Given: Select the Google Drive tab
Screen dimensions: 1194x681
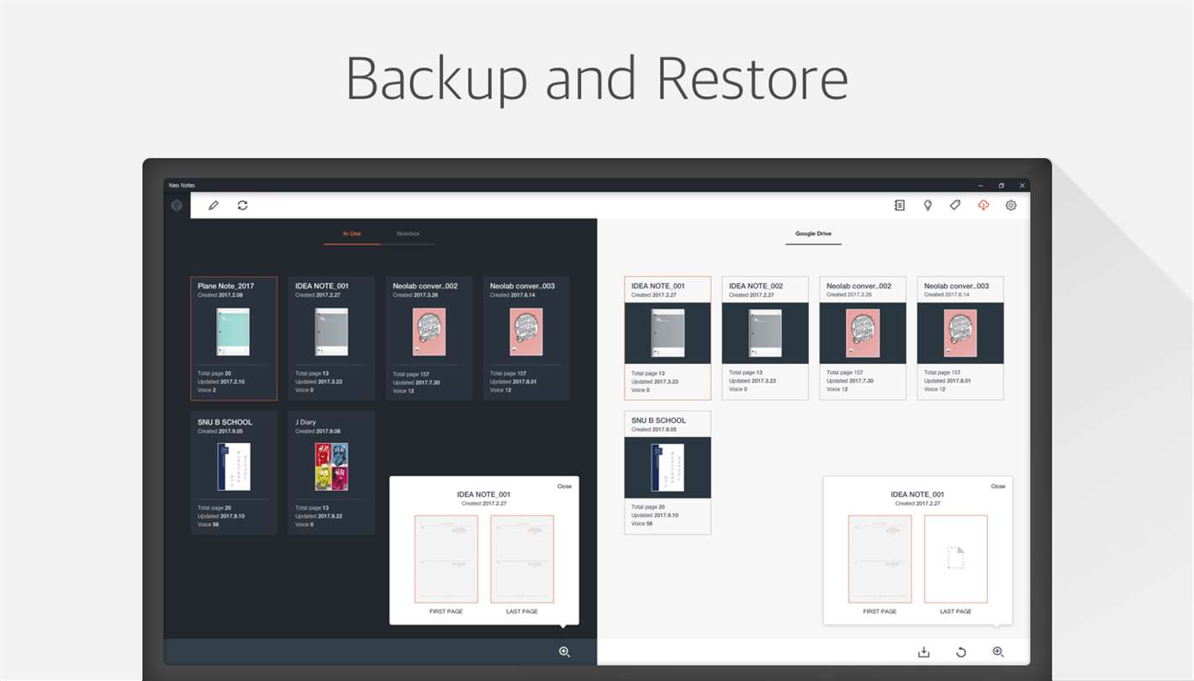Looking at the screenshot, I should coord(813,234).
